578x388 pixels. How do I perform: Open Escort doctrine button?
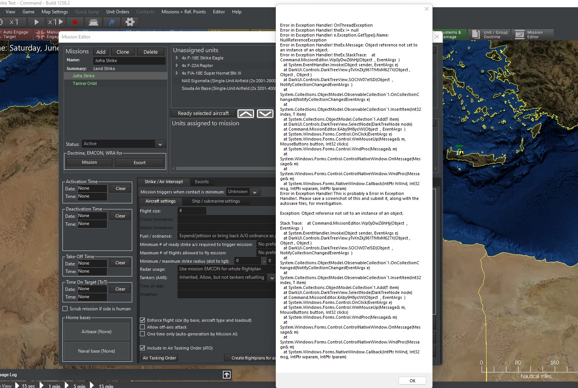(139, 163)
